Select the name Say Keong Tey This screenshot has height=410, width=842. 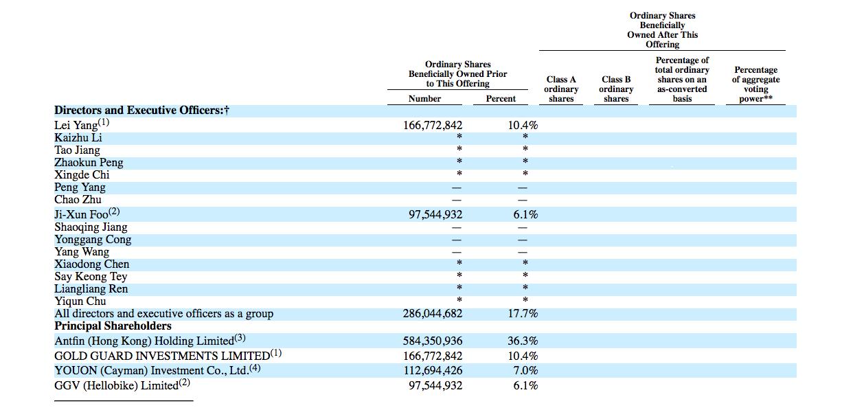(91, 276)
